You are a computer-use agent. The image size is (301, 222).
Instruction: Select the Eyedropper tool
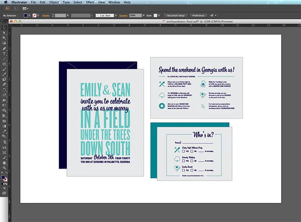[4, 131]
